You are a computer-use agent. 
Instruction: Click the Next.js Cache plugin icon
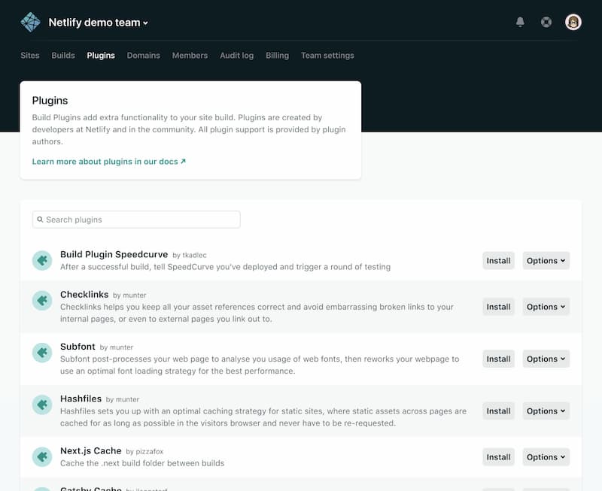[42, 456]
